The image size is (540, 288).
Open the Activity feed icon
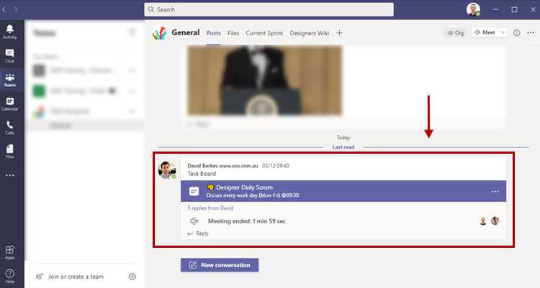[10, 31]
